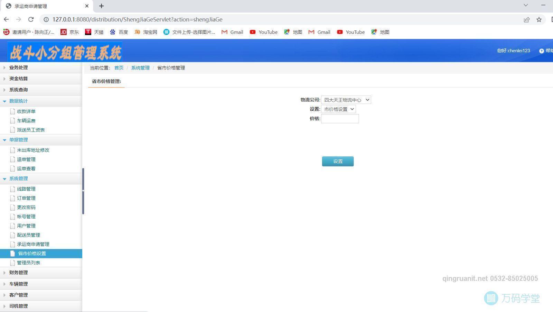Open 订单管理 in sidebar
This screenshot has width=553, height=312.
click(x=26, y=198)
